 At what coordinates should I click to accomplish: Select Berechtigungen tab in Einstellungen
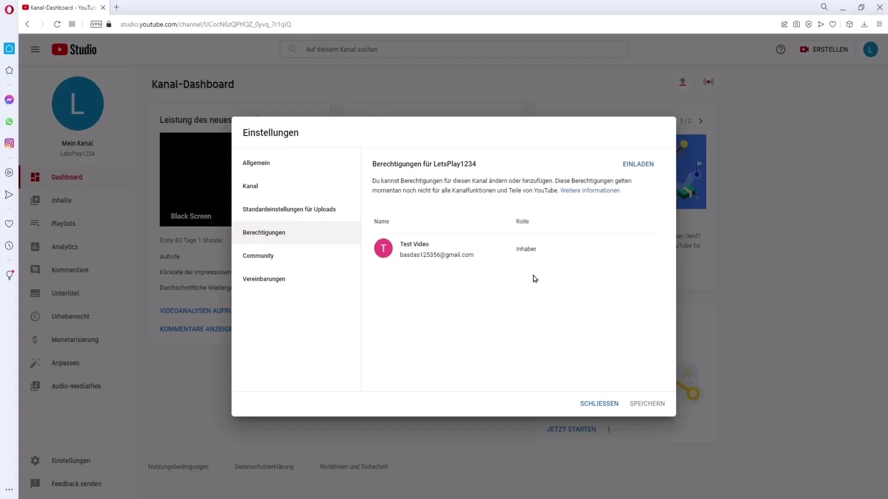(x=264, y=232)
